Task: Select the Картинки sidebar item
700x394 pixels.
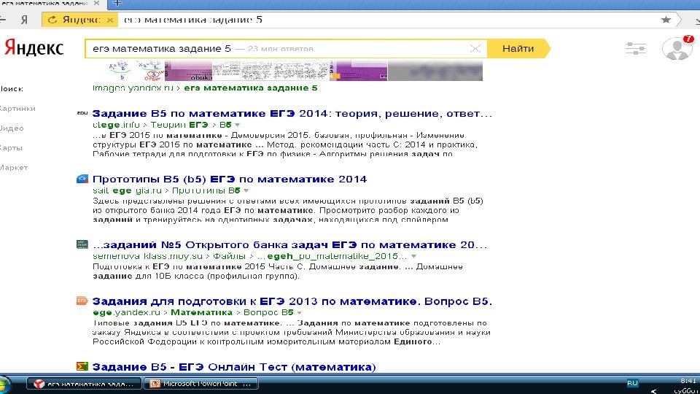Action: click(17, 109)
